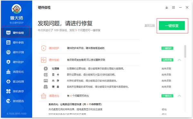Click 尚未评测 status in 内存 row
Screen dimensions: 193x119
click(166, 81)
